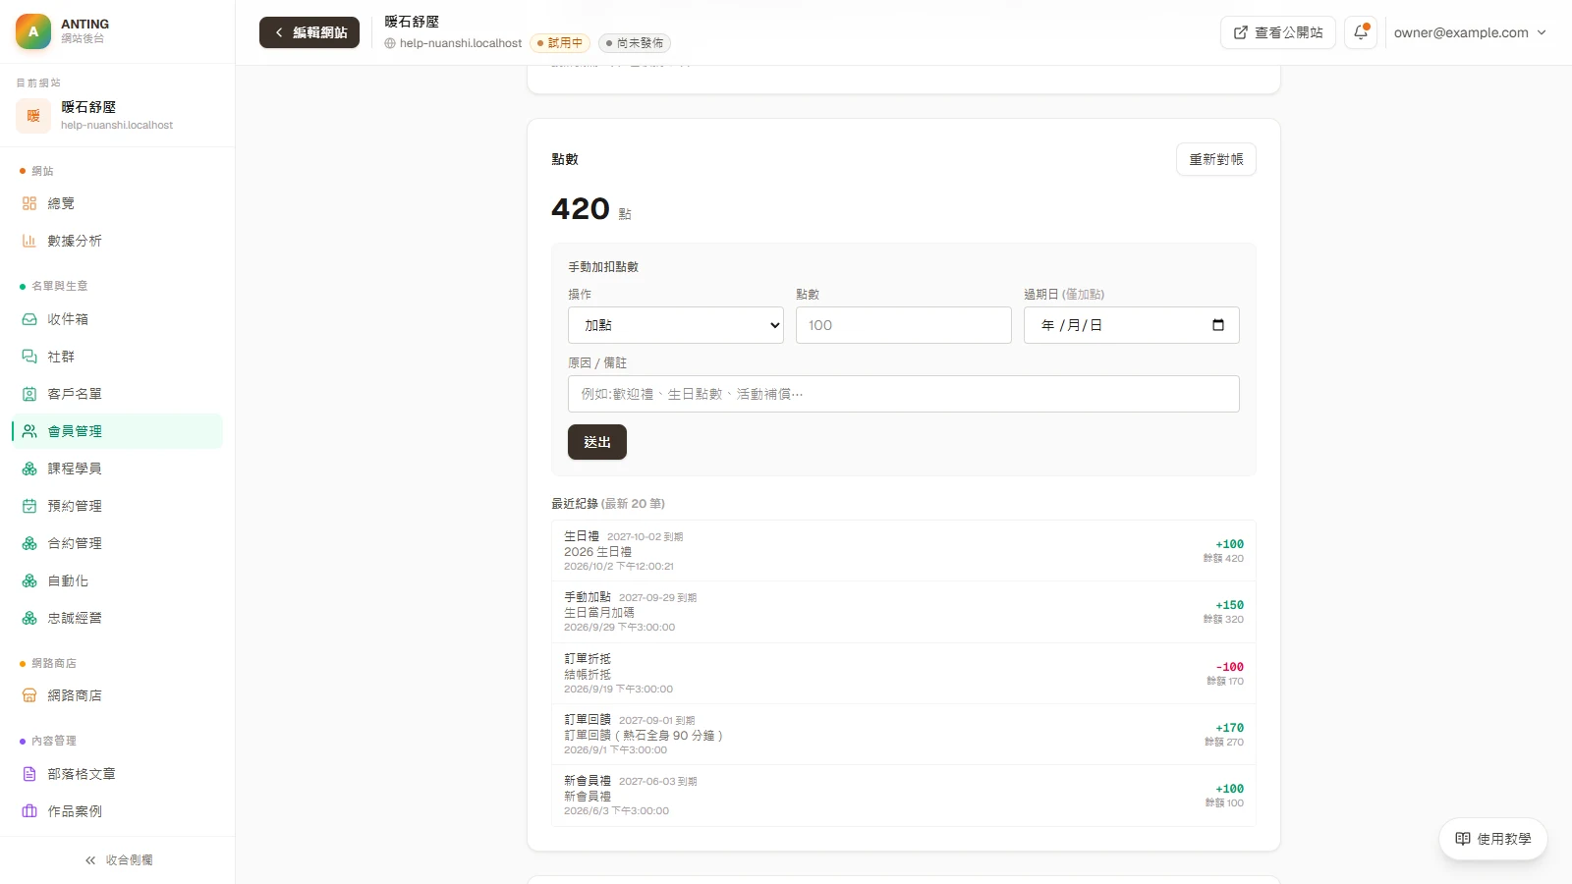Click 重新對帳 button

[x=1216, y=159]
